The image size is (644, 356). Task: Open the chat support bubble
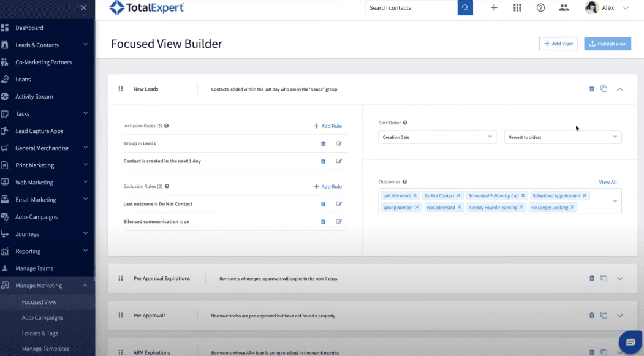click(630, 342)
